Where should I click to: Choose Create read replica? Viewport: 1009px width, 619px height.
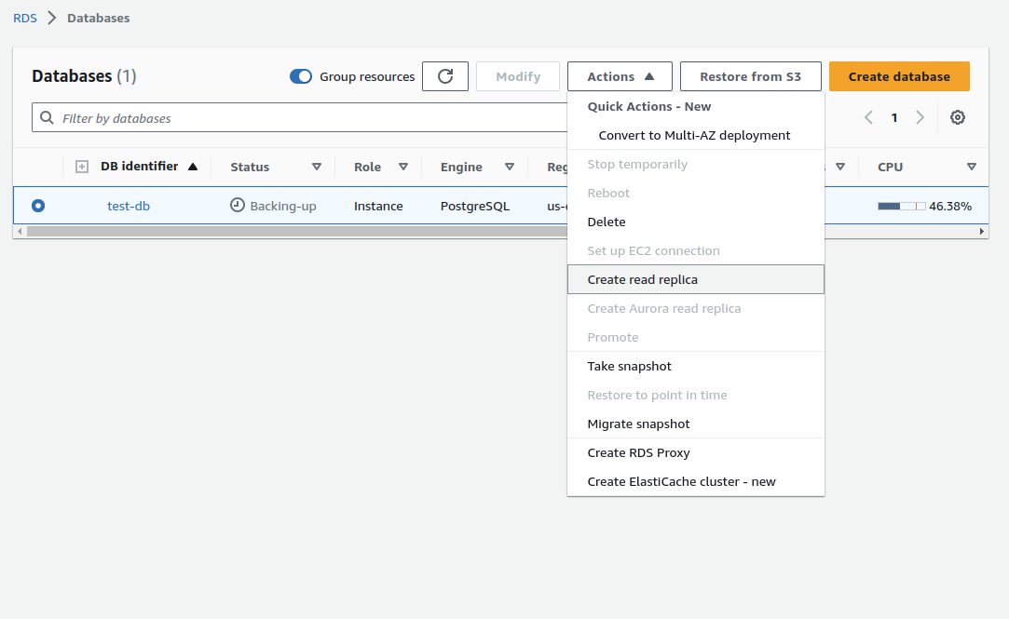point(696,279)
